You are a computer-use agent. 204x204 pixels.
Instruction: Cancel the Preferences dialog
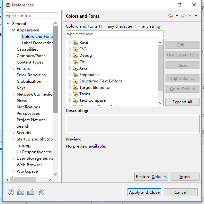[x=181, y=192]
